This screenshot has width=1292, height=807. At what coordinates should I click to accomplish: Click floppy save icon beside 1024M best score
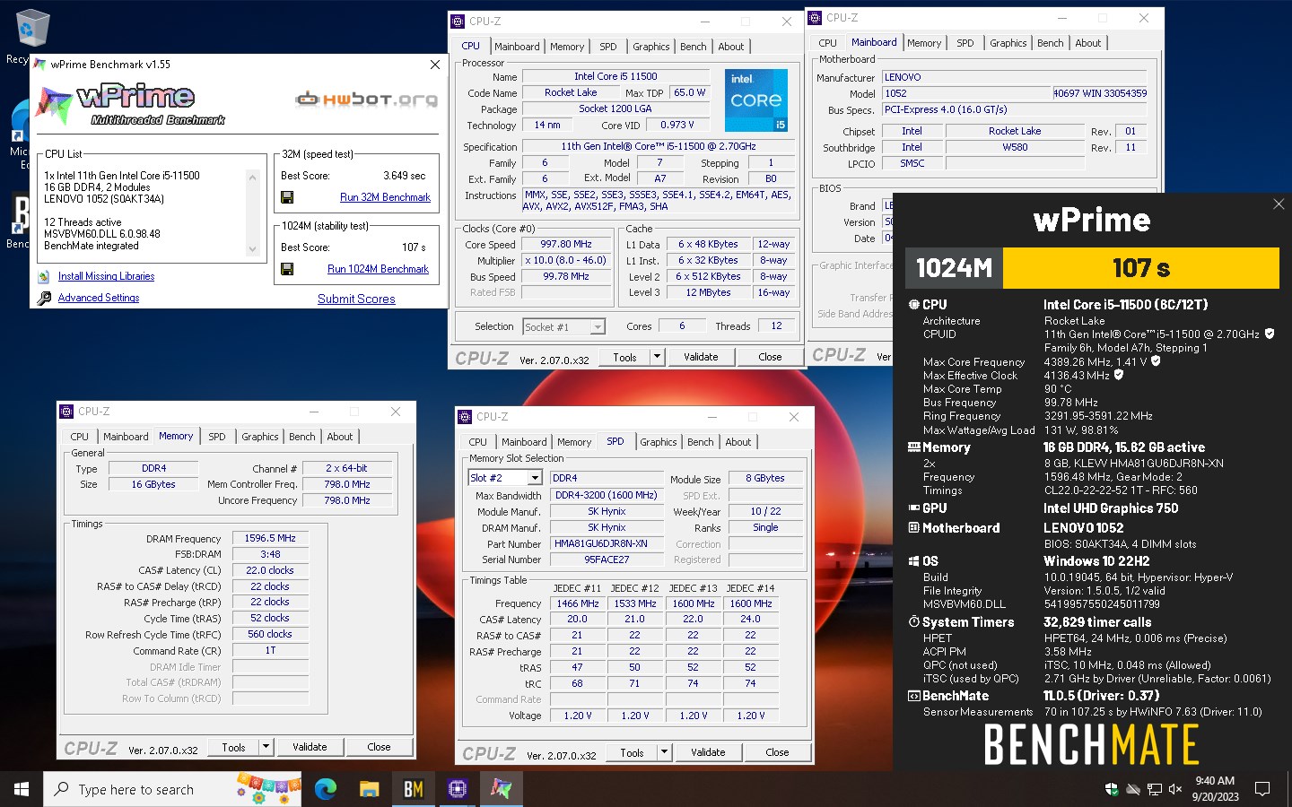(x=287, y=269)
